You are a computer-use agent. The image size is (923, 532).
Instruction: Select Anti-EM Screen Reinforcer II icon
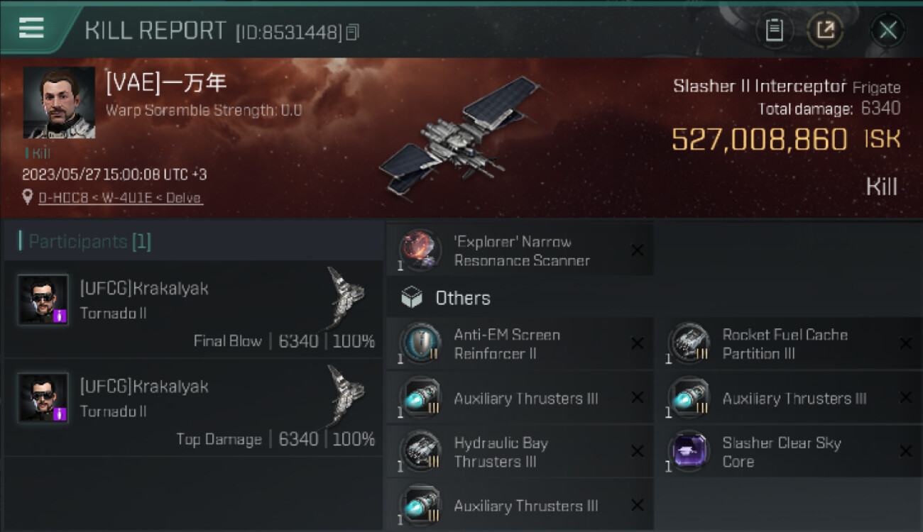(420, 343)
